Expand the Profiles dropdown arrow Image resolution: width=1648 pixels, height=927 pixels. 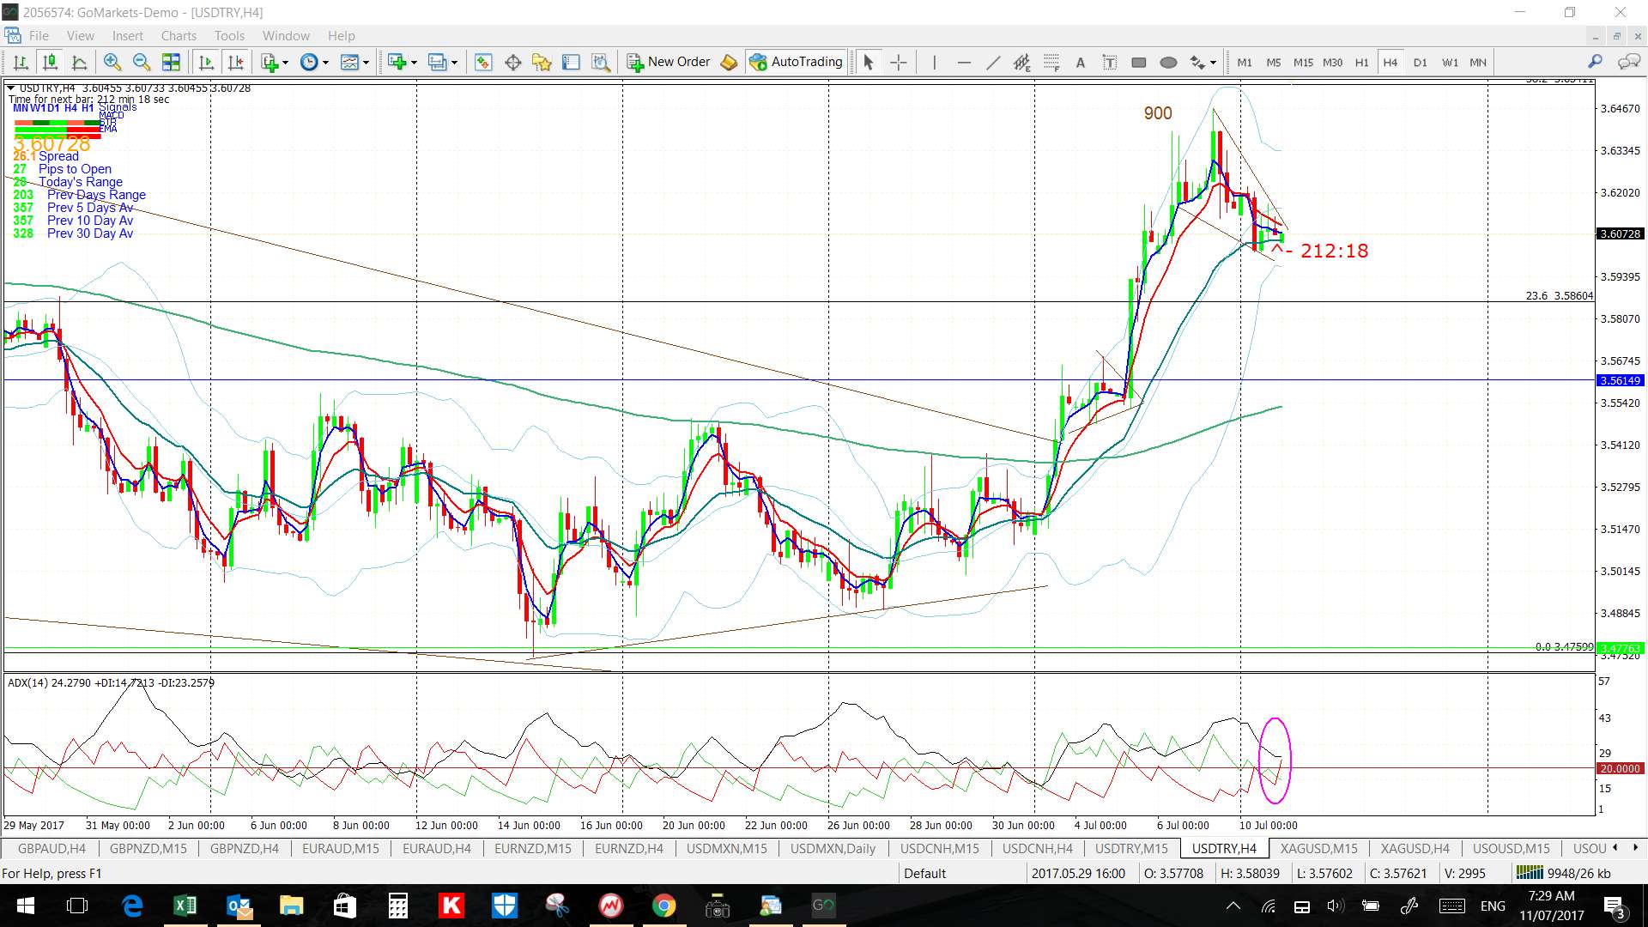coord(454,62)
